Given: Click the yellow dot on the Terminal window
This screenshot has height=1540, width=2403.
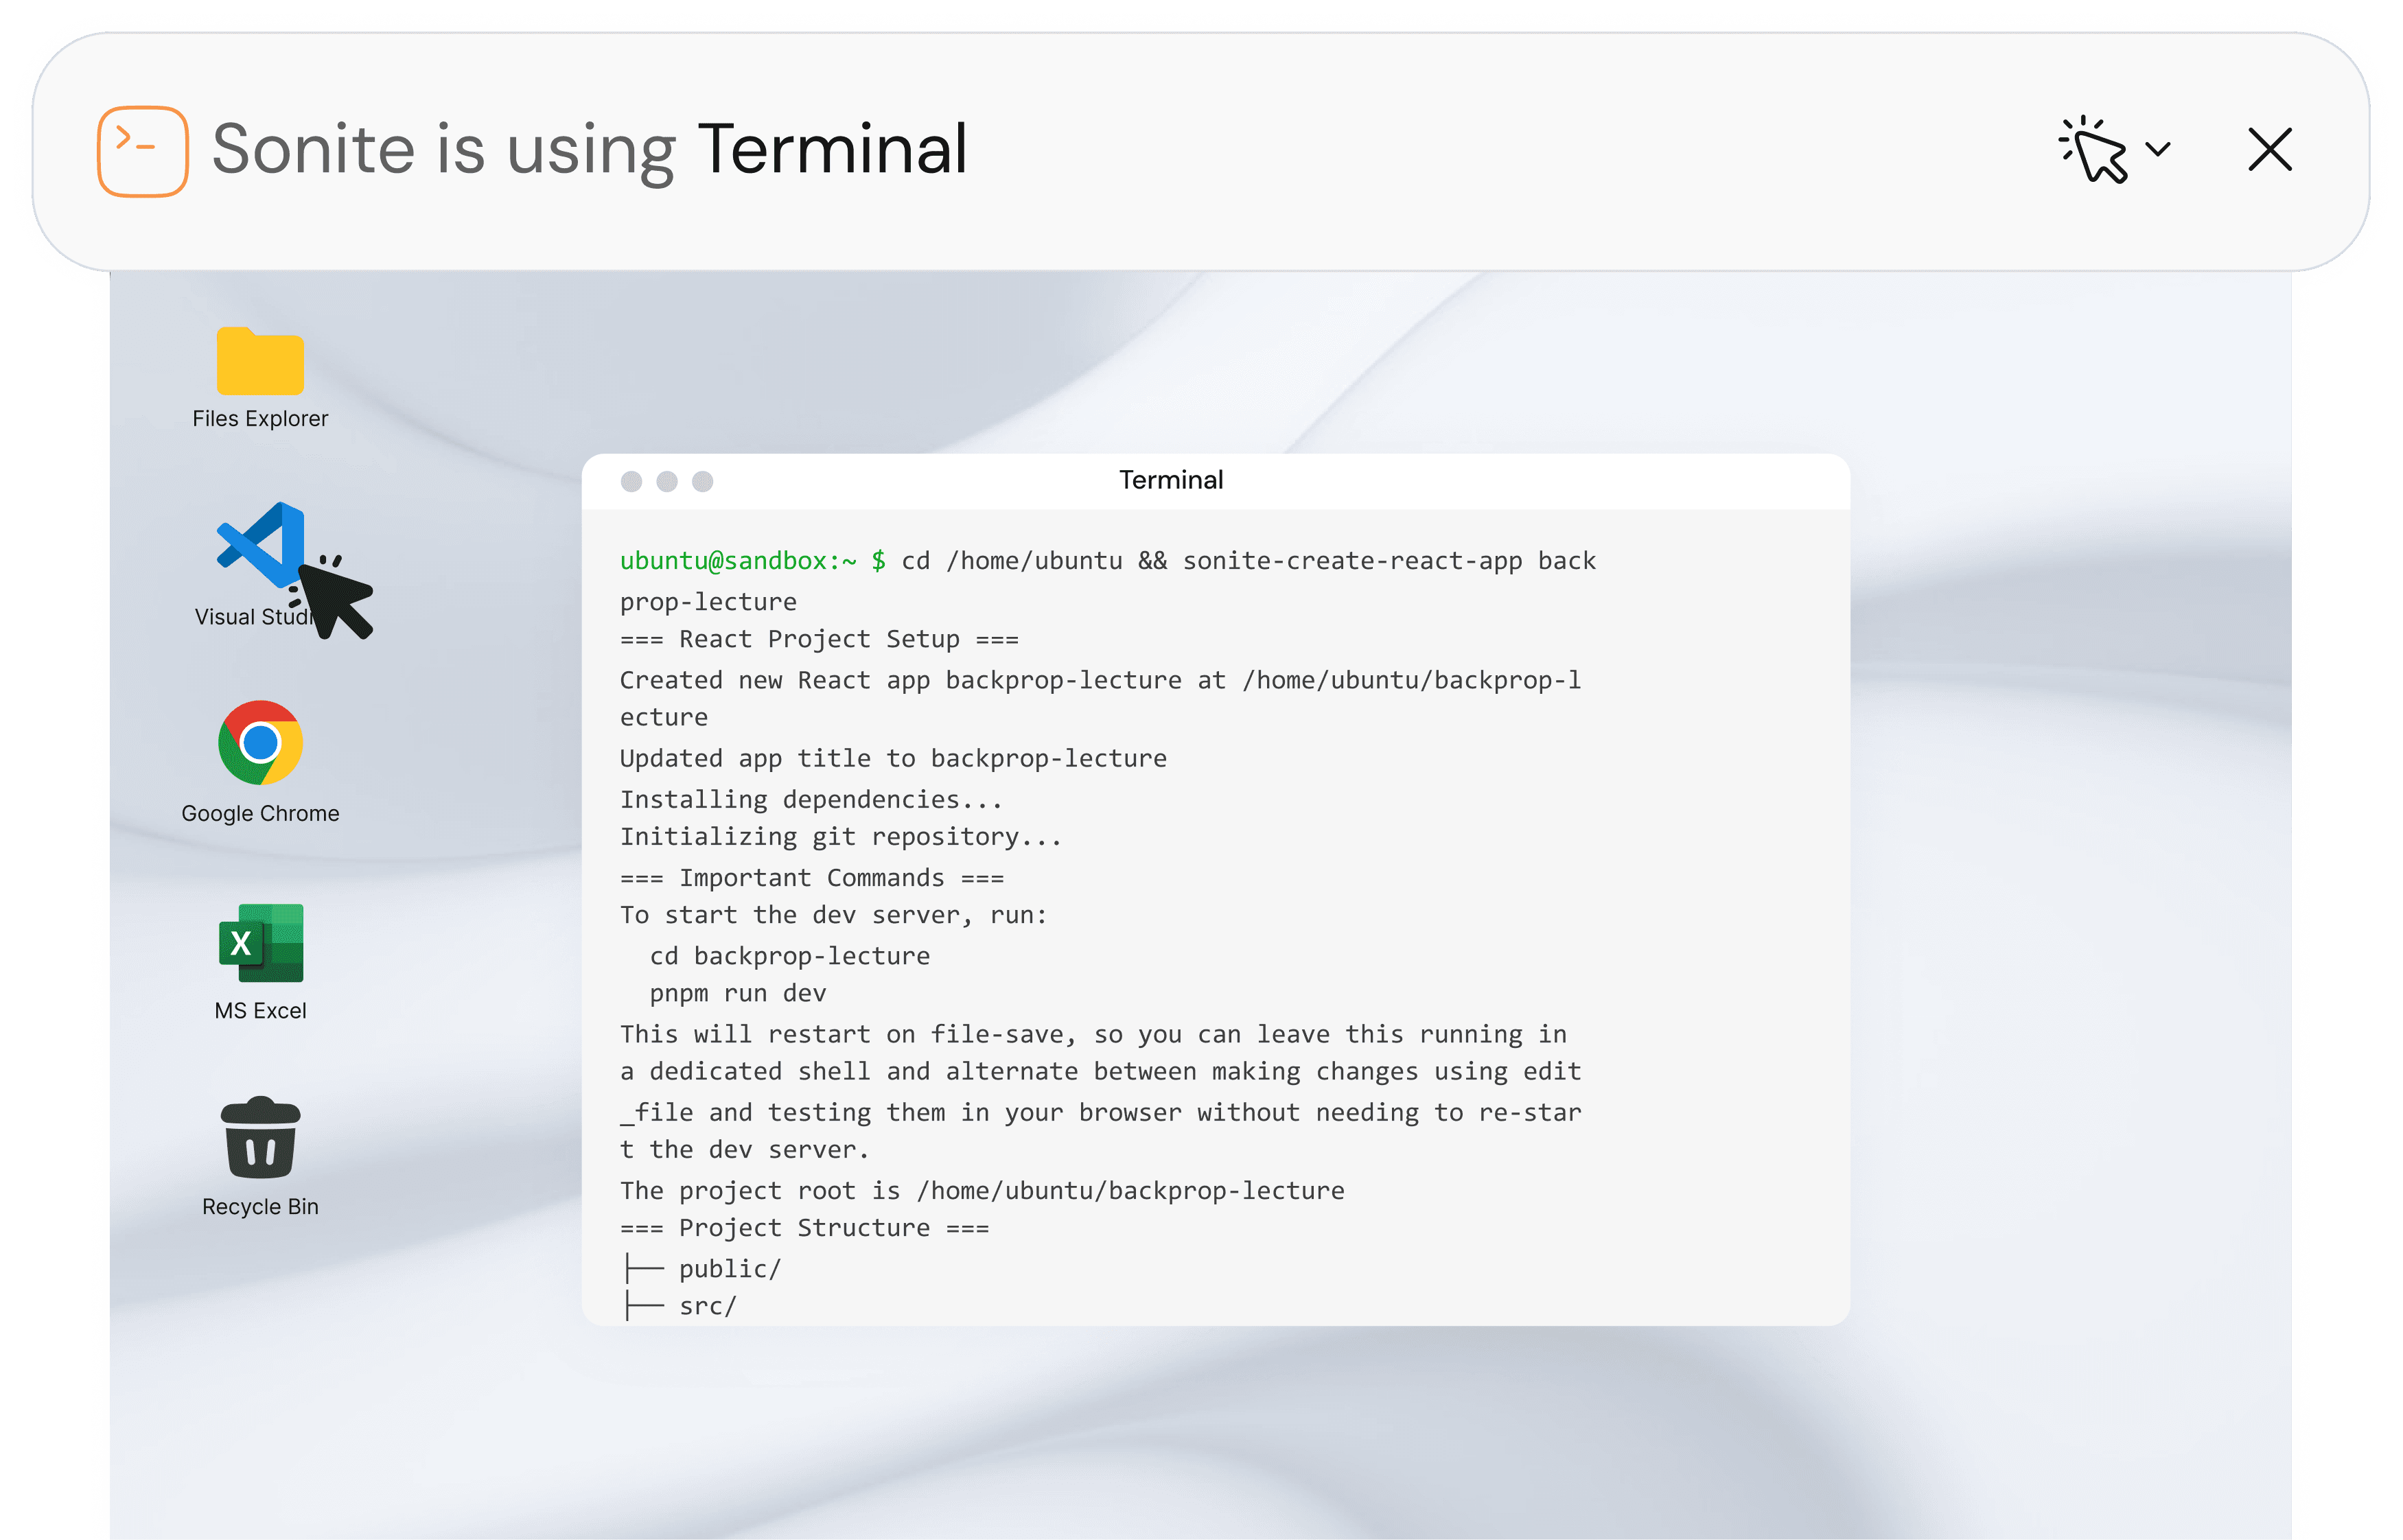Looking at the screenshot, I should point(669,481).
